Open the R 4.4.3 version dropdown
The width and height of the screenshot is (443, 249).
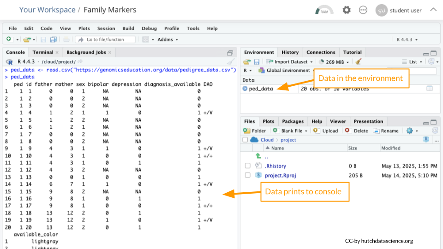click(407, 40)
